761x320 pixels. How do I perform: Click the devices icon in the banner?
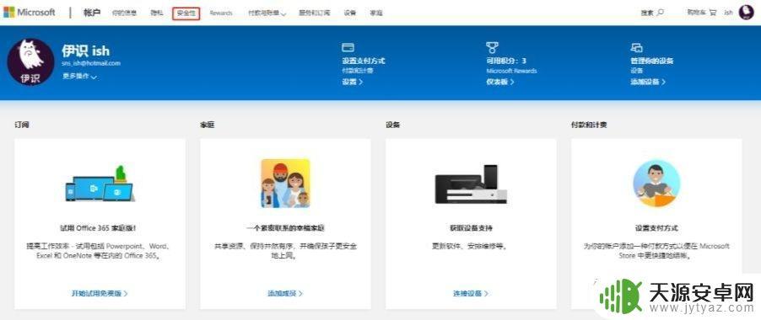tap(636, 47)
